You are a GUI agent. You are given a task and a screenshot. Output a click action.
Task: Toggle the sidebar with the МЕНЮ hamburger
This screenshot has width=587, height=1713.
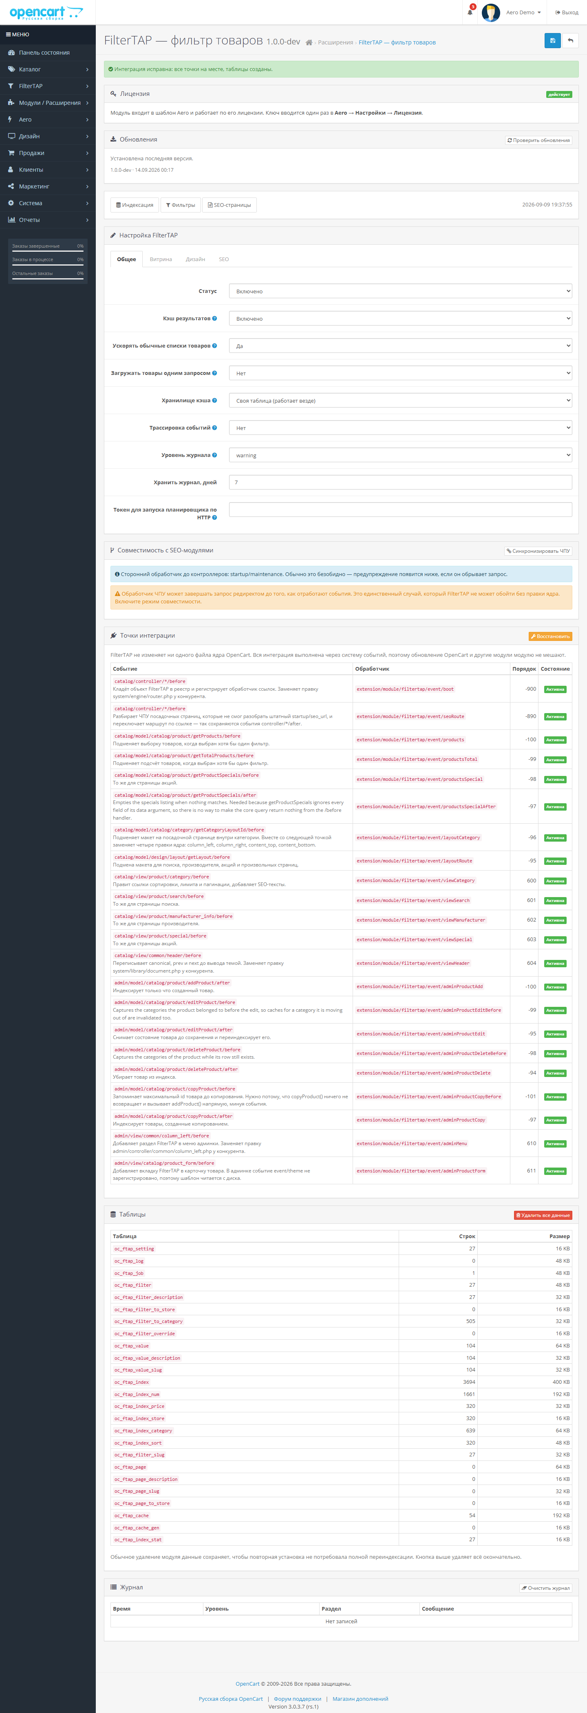tap(18, 35)
